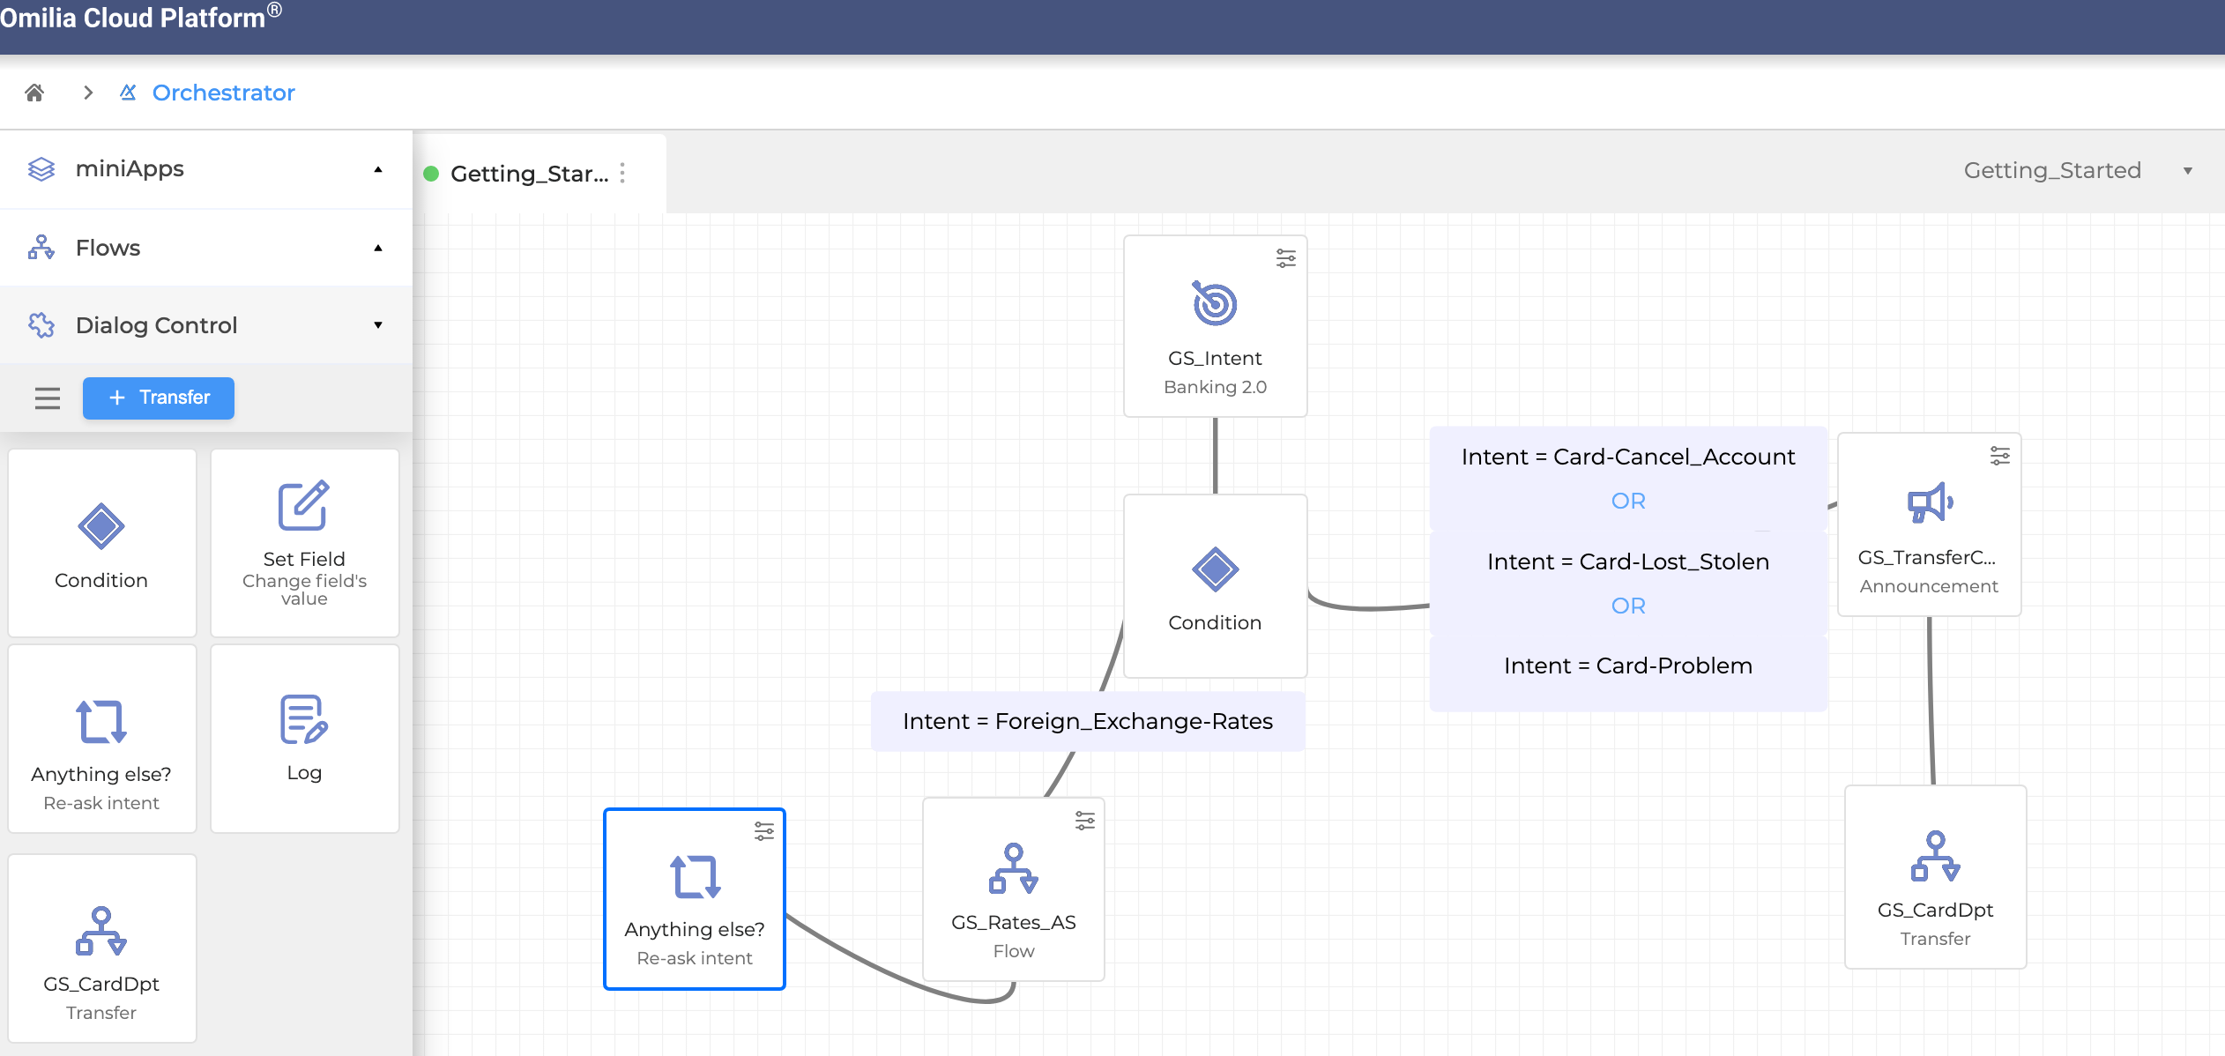Open GS_Intent node settings sliders
This screenshot has height=1056, width=2225.
coord(1286,258)
